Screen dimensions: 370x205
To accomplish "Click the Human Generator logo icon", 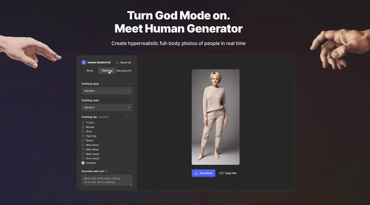I will 84,62.
